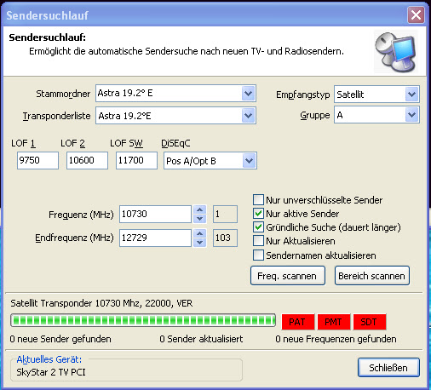The width and height of the screenshot is (431, 390).
Task: Increase Frequenz value with up arrow
Action: coord(200,209)
